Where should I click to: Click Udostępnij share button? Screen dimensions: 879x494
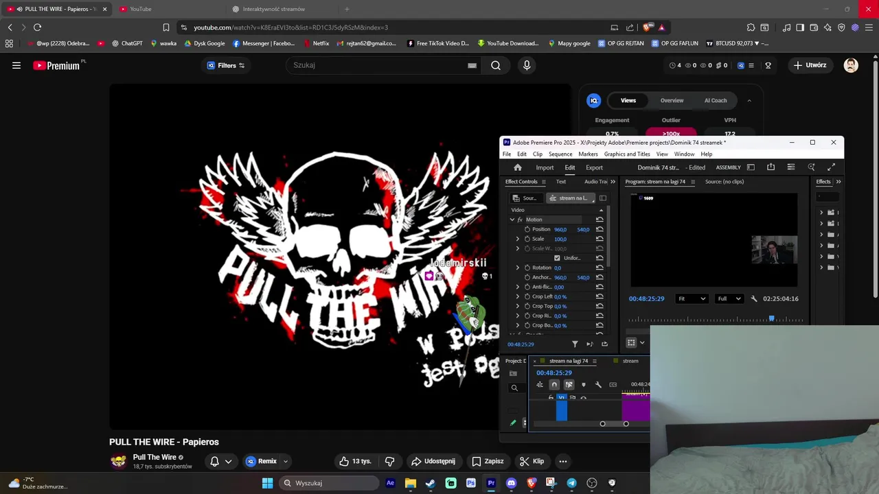click(x=433, y=461)
